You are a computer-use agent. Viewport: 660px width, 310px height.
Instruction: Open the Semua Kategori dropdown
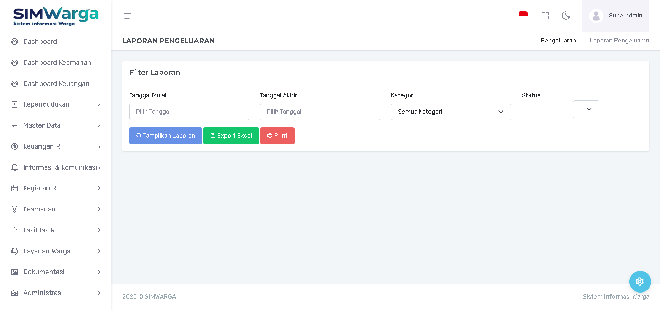[x=451, y=112]
